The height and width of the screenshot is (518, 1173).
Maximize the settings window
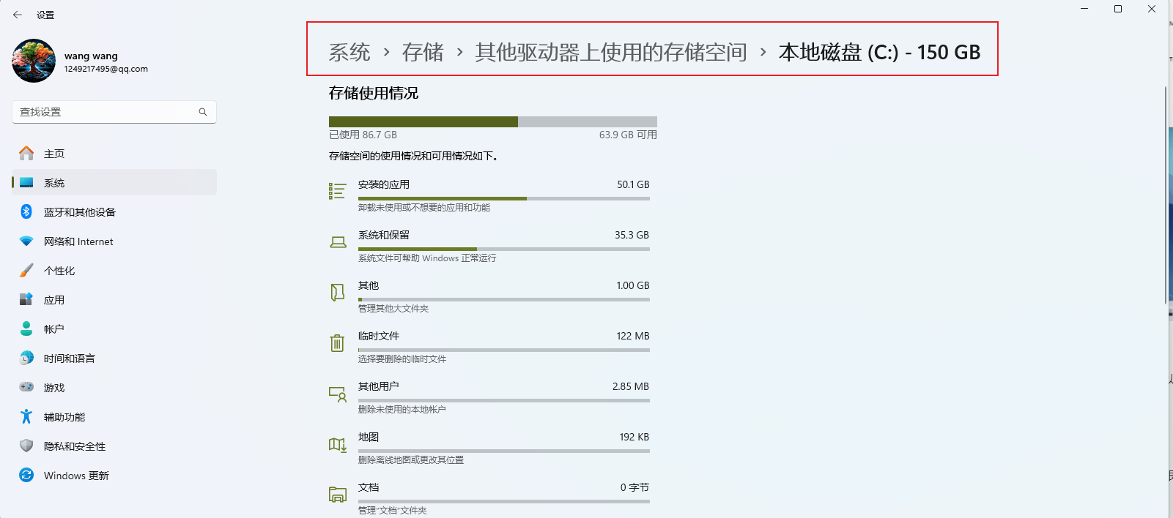pos(1118,9)
